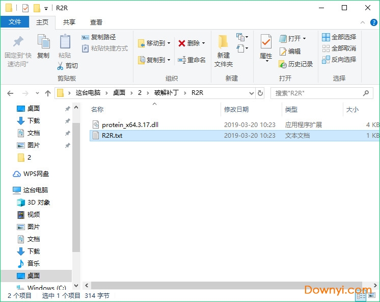Select This PC in navigation pane
The image size is (380, 302).
pos(30,190)
